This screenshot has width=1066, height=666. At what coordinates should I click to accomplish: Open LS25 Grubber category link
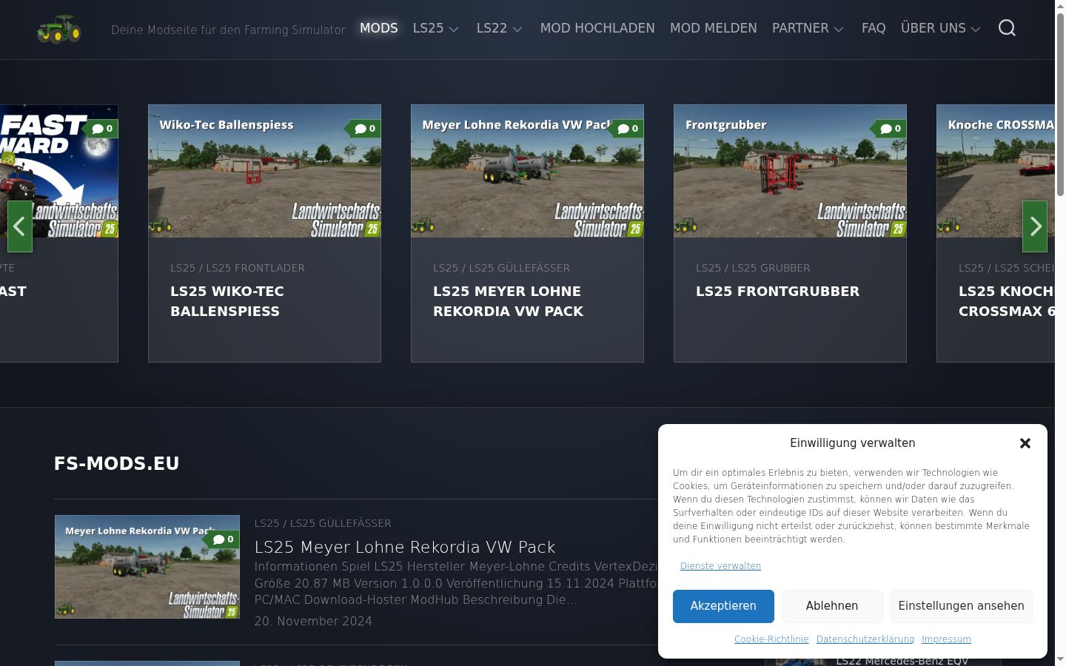pos(771,268)
